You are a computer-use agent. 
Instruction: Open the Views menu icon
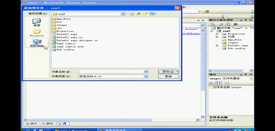[152, 14]
